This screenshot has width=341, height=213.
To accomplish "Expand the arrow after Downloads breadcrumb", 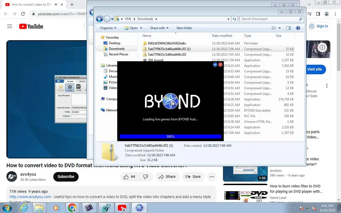I will pos(156,19).
